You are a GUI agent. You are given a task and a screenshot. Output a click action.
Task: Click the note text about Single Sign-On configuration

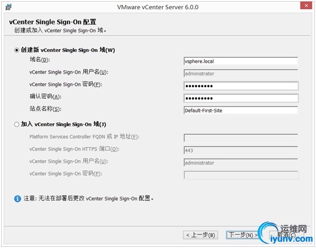pyautogui.click(x=89, y=198)
